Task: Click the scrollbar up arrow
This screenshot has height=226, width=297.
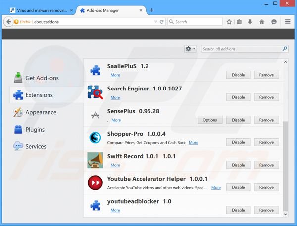Action: [285, 62]
